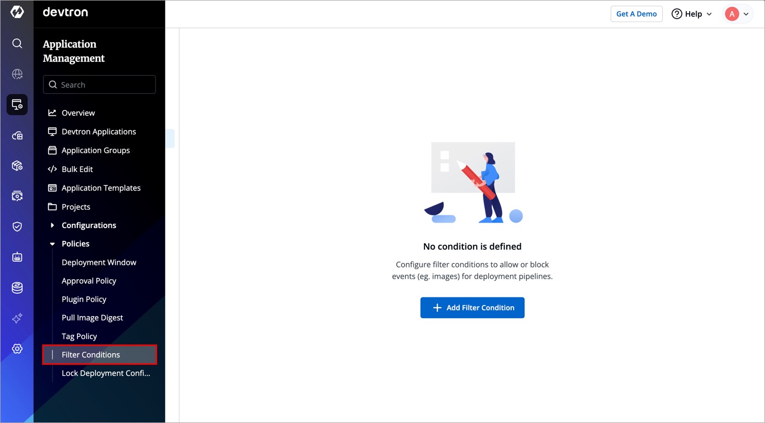Click the Devtron logo icon
The image size is (765, 423).
click(x=17, y=12)
